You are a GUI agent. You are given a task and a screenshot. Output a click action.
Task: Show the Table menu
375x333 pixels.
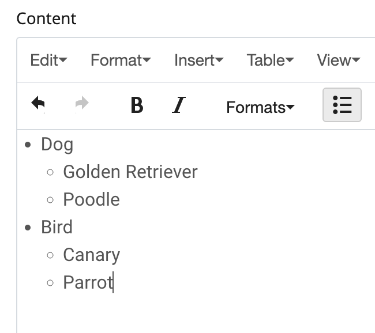270,60
